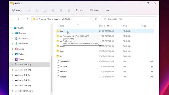Select This PC in navigation pane

20,28
